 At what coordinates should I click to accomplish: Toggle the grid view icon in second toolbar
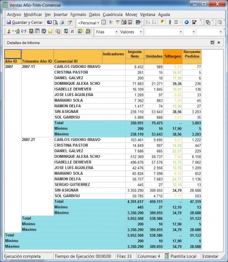[x=38, y=31]
